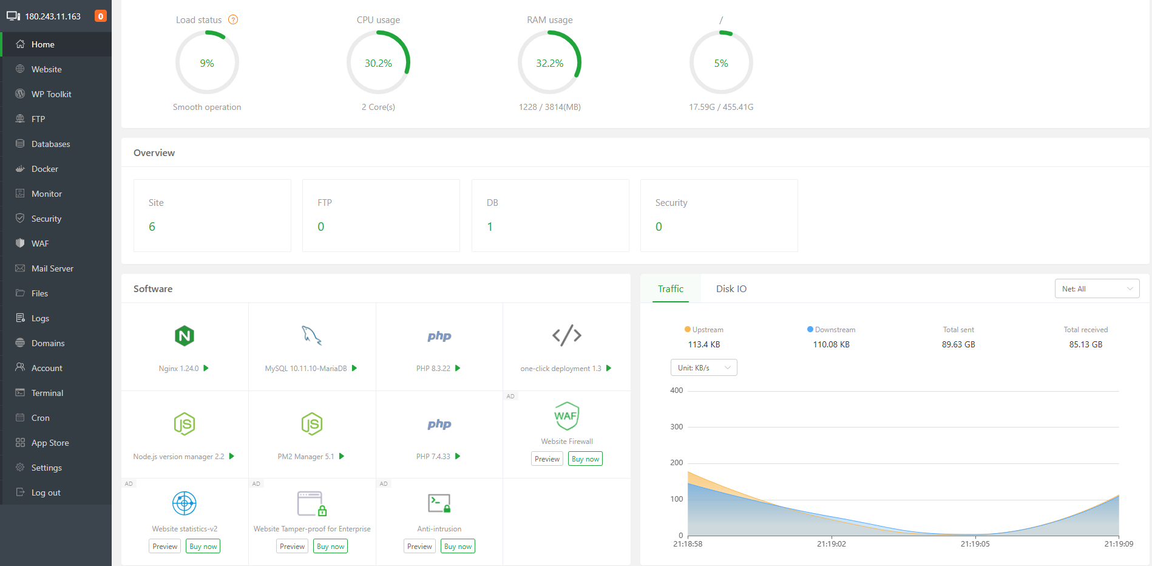
Task: Click Preview under Anti-intrusion
Action: coord(419,547)
